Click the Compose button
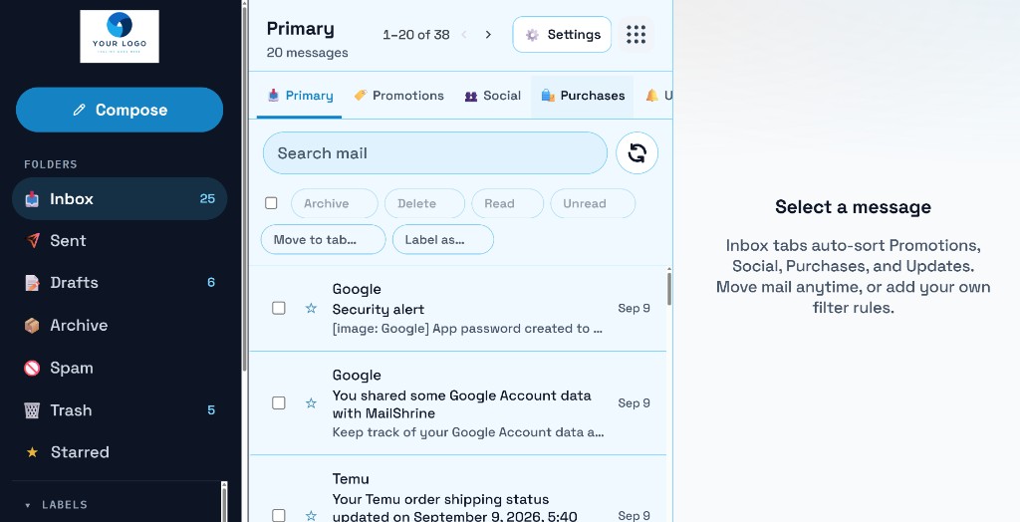This screenshot has width=1020, height=522. coord(120,110)
